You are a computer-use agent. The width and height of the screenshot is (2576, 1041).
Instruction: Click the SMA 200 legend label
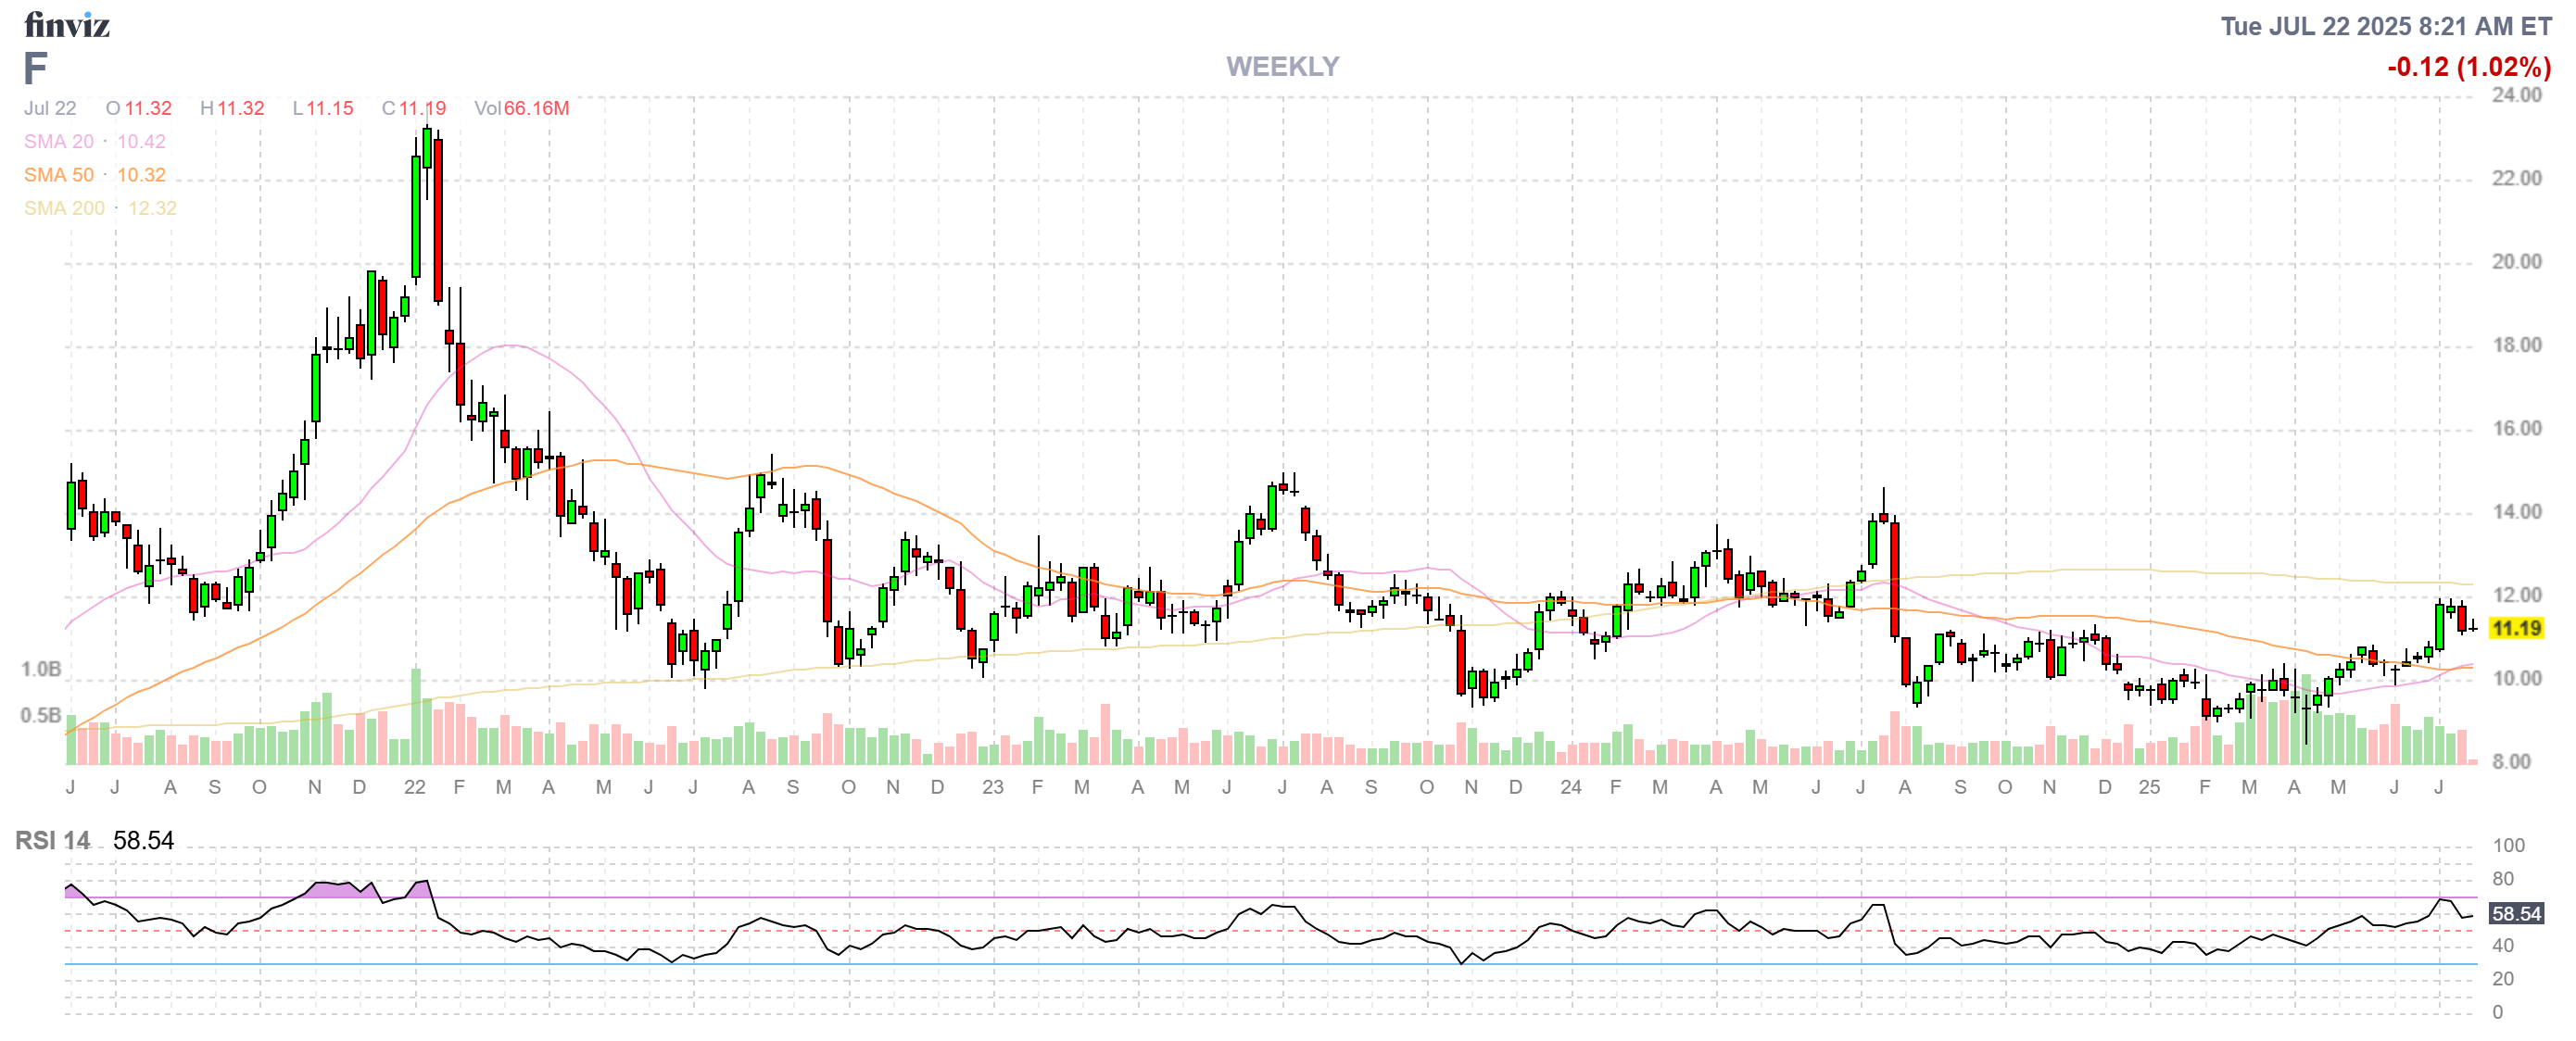click(64, 207)
